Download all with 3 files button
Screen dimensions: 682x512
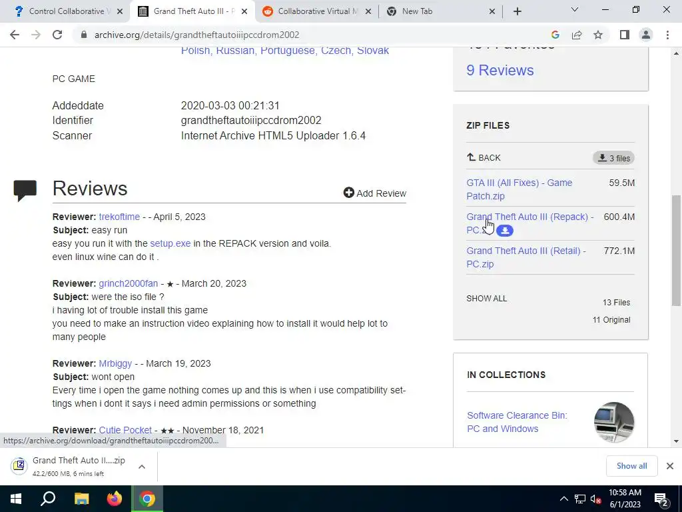613,158
